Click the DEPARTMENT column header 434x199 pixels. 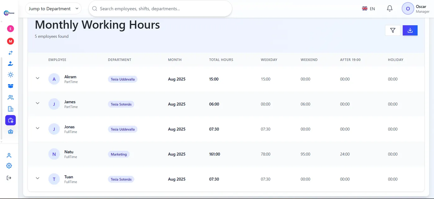pyautogui.click(x=120, y=60)
